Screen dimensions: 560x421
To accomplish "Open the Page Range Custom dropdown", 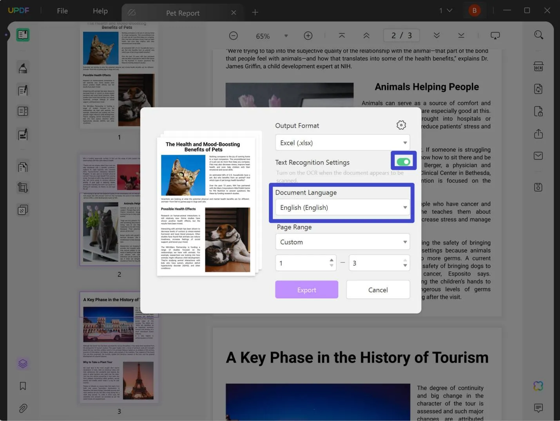I will 342,242.
